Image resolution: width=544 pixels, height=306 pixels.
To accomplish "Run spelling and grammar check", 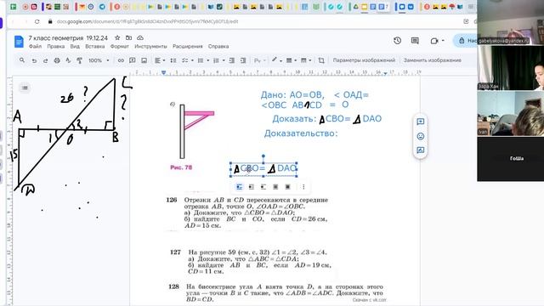I will 68,60.
